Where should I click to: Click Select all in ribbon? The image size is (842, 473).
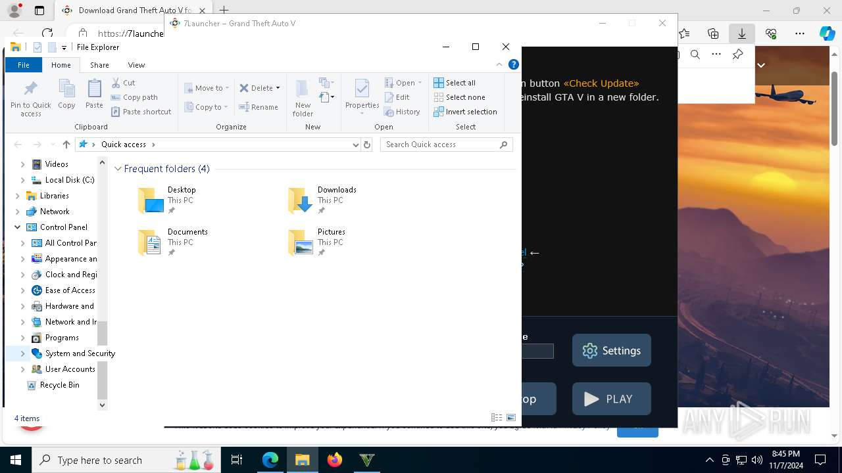455,83
